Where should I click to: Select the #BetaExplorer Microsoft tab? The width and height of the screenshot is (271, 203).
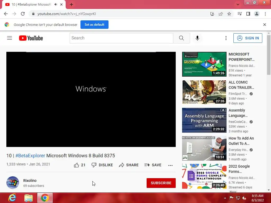(x=31, y=4)
